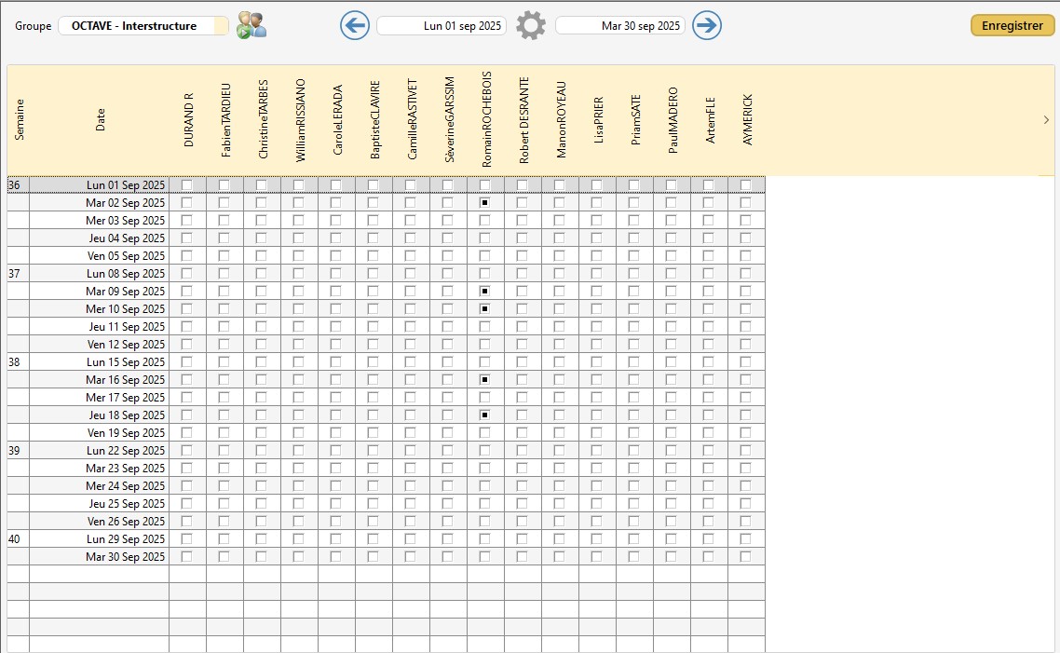
Task: Uncheck RomainROCHEBOIS on Jeu 18 Sep 2025
Action: tap(484, 415)
